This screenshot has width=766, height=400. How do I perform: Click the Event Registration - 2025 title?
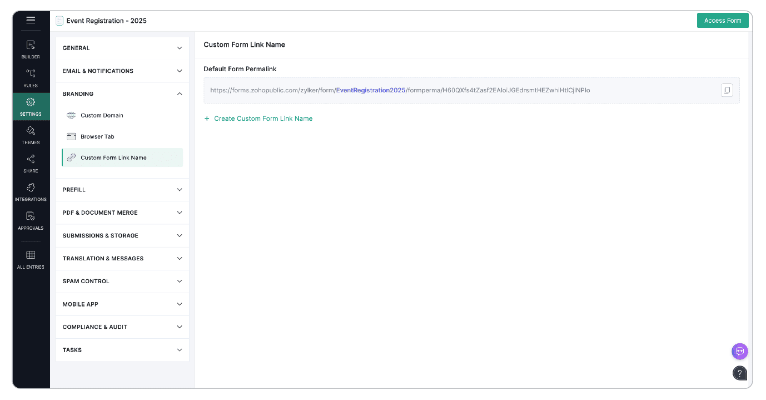[x=107, y=21]
